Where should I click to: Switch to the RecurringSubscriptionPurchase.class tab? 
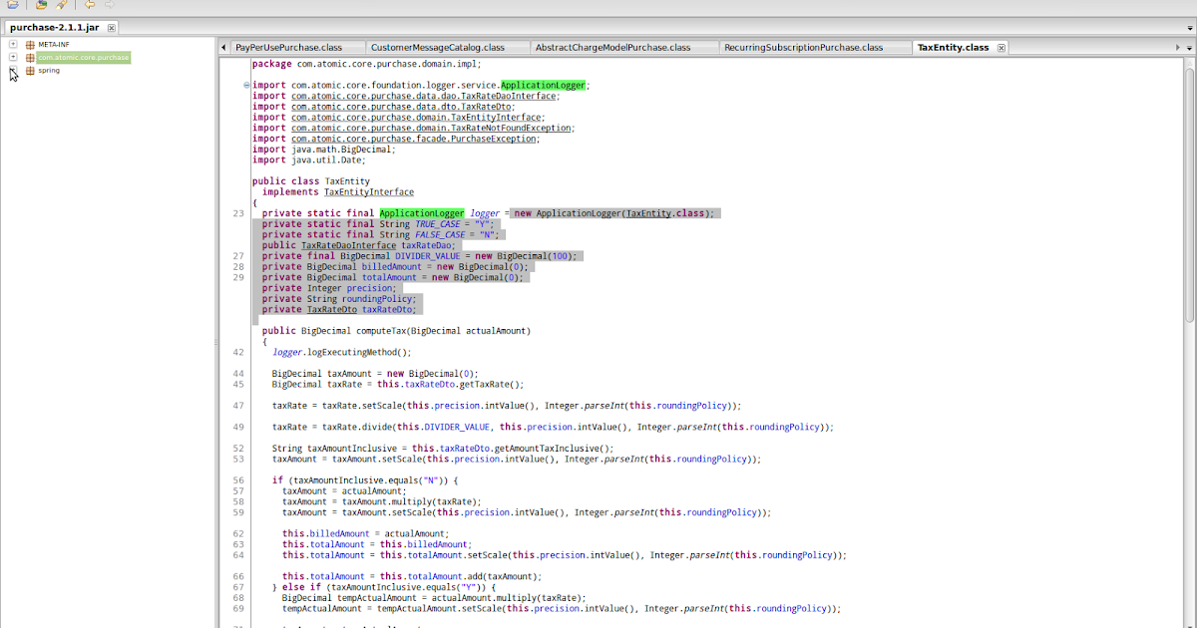803,47
